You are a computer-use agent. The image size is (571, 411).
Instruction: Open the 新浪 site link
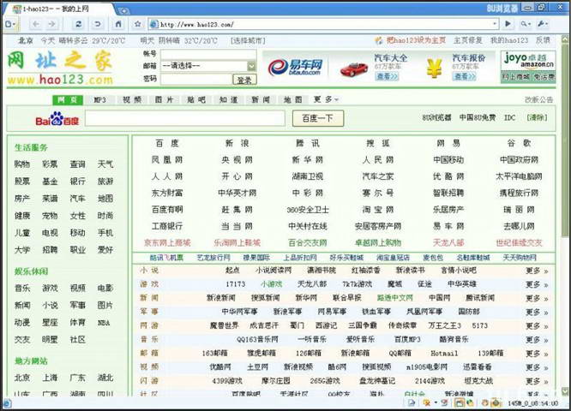[x=237, y=143]
